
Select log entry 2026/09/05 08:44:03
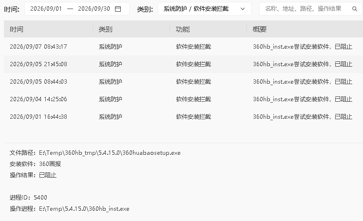pyautogui.click(x=183, y=82)
